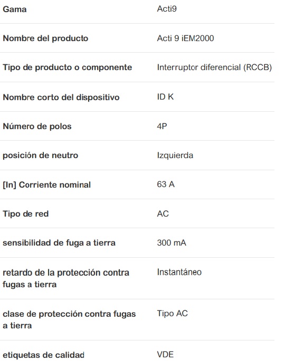This screenshot has height=361, width=285.
Task: Click the [In] Corriente nominal label
Action: point(46,185)
